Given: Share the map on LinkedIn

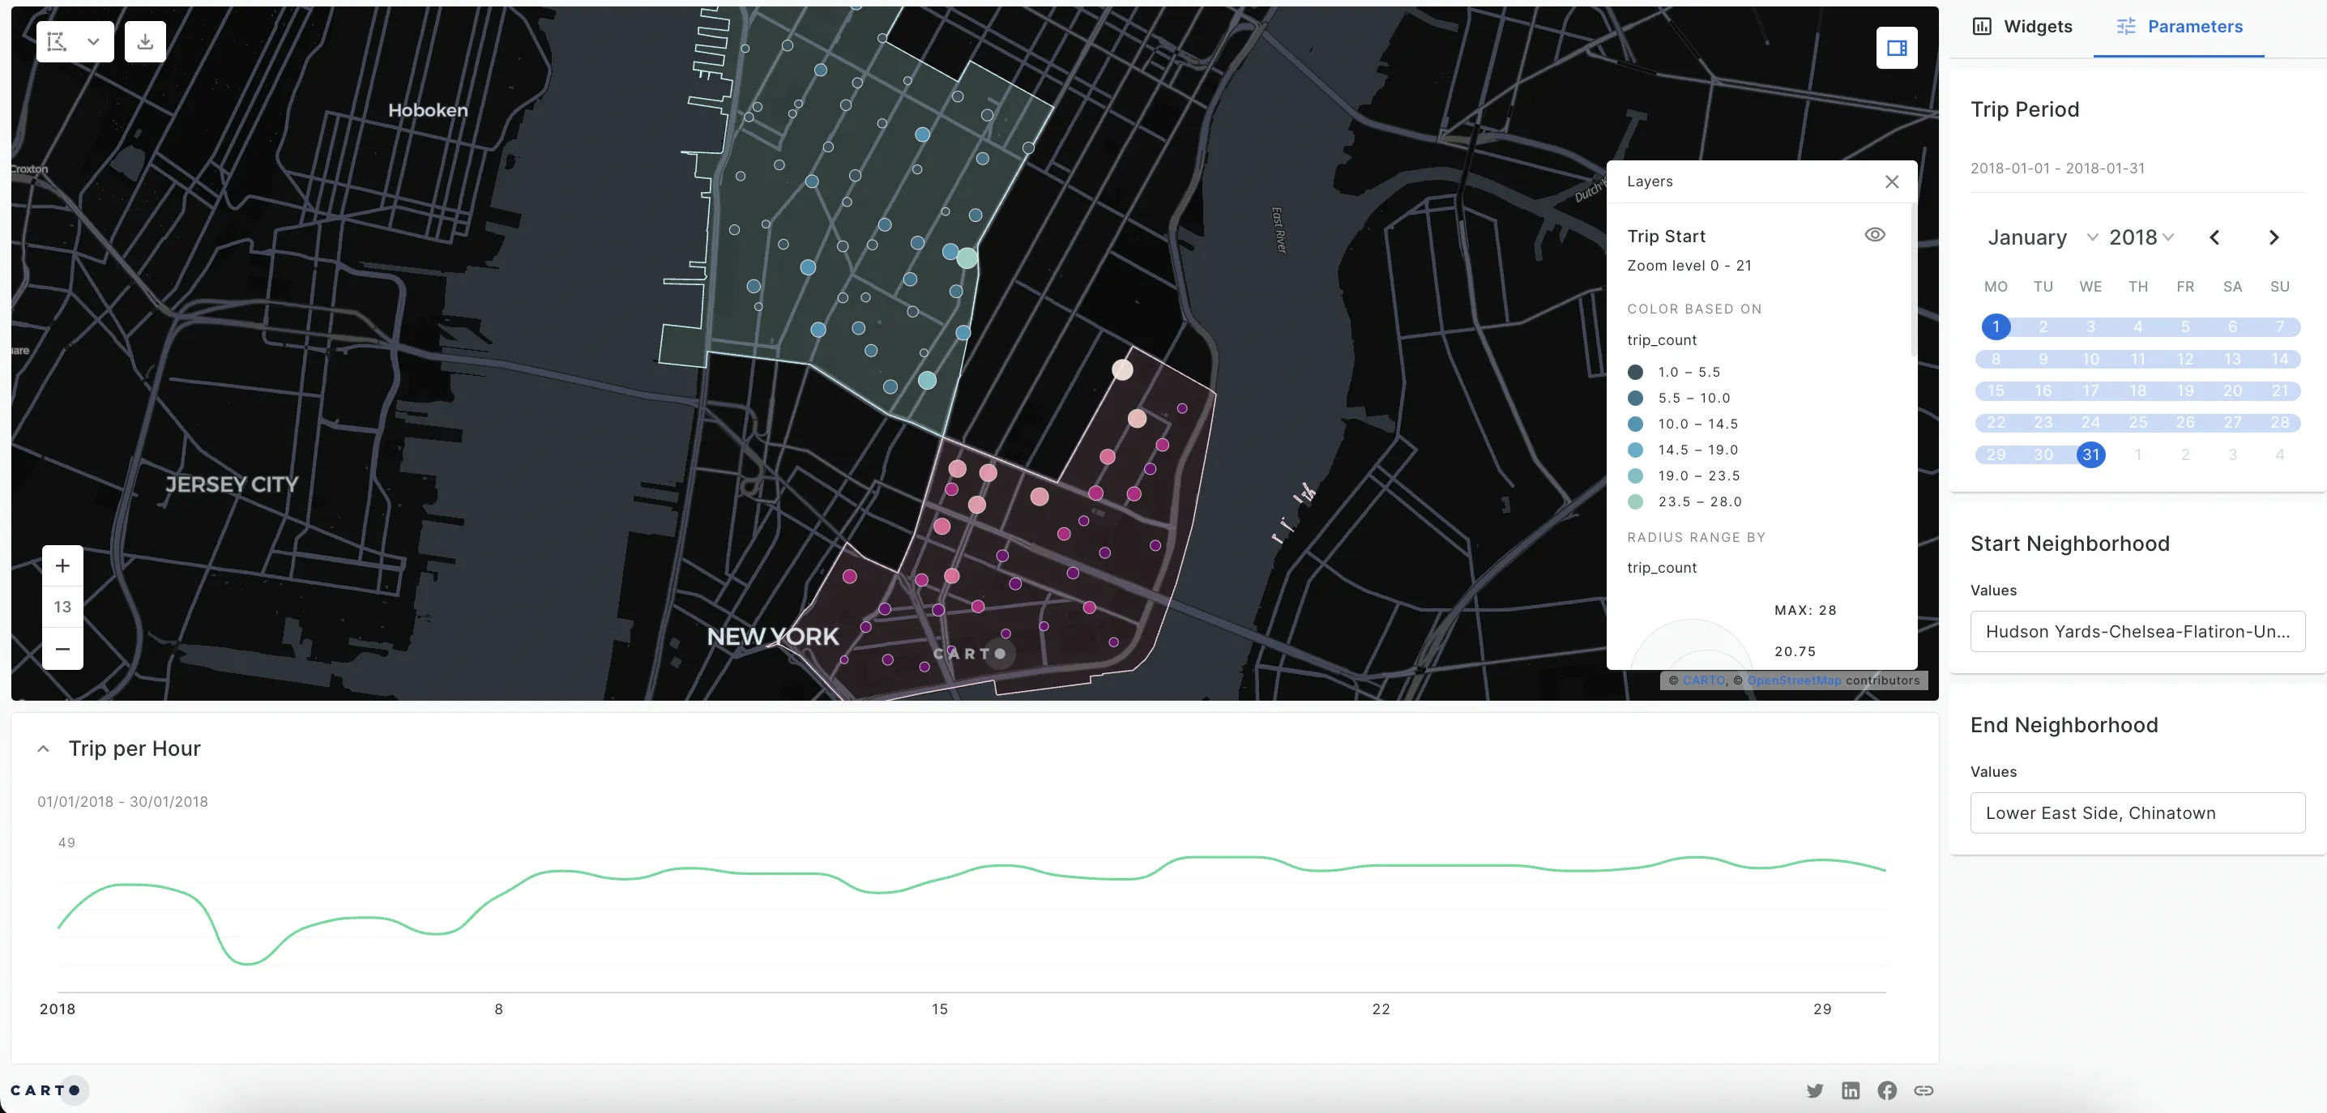Looking at the screenshot, I should 1851,1090.
